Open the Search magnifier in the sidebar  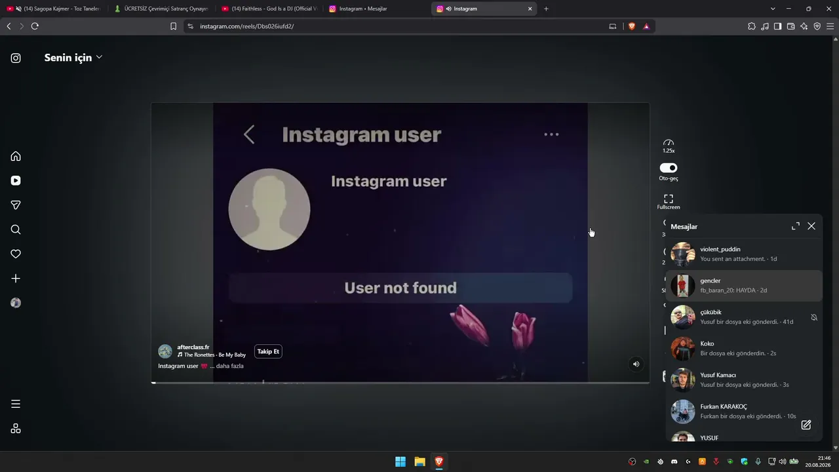pos(16,229)
